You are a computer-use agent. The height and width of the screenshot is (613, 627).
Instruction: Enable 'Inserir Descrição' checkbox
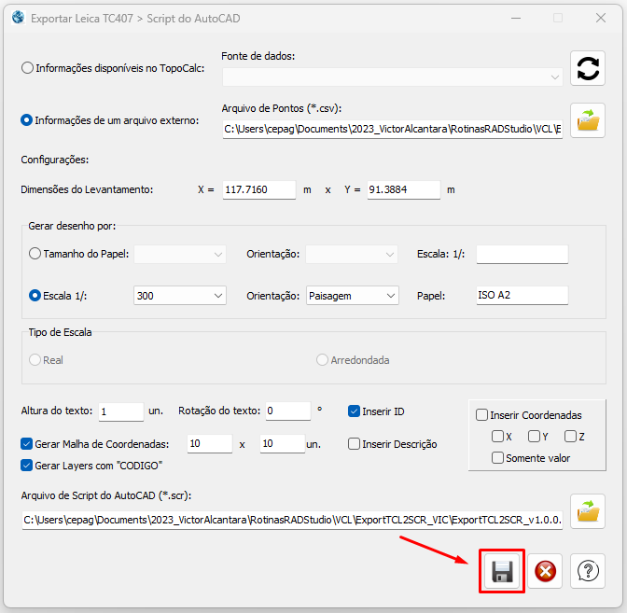click(x=355, y=444)
